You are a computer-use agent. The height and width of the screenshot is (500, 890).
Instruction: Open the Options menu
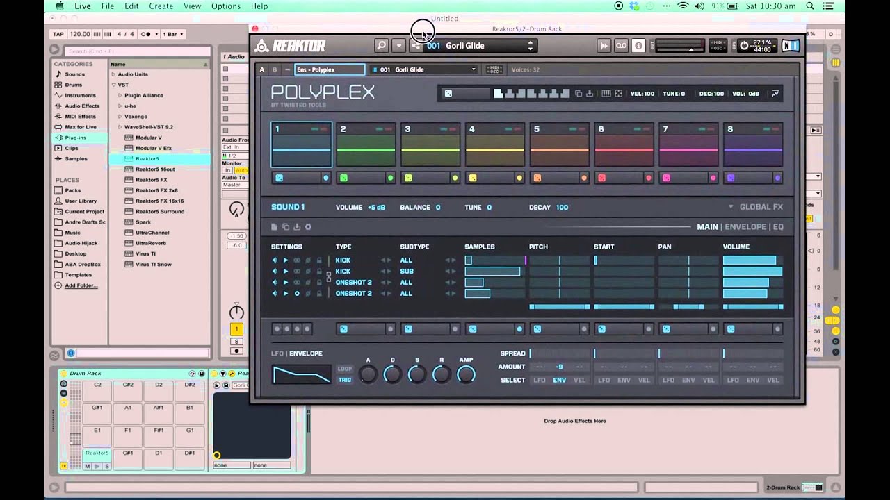pyautogui.click(x=225, y=6)
